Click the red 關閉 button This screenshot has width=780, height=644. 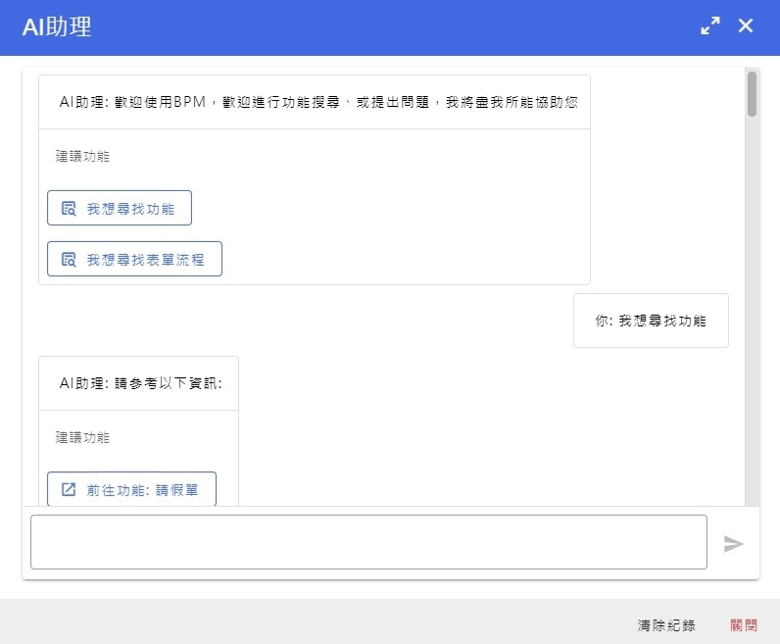click(744, 625)
